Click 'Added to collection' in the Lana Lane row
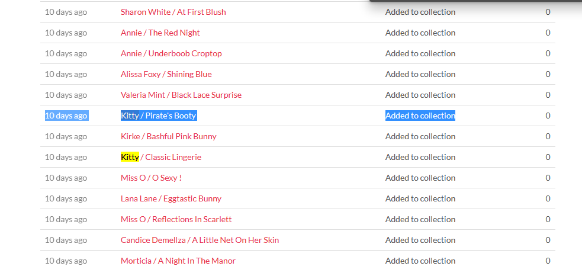Viewport: 582px width, 266px height. click(420, 198)
